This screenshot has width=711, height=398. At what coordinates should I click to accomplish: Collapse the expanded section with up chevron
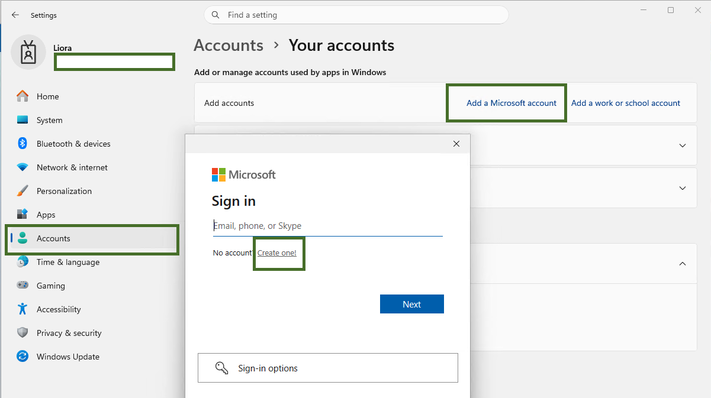tap(683, 263)
